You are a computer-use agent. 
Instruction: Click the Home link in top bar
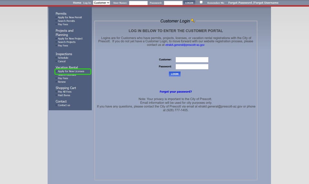pos(77,3)
